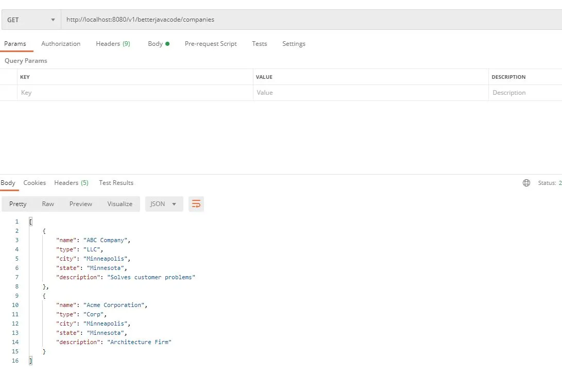This screenshot has width=562, height=375.
Task: Open the request Settings tab
Action: point(294,44)
